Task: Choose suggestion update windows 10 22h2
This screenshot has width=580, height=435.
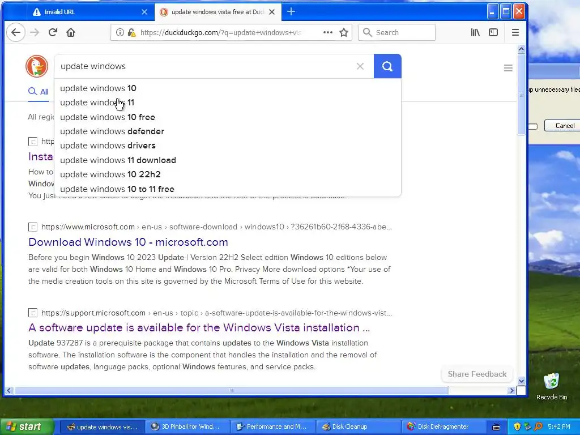Action: click(228, 174)
